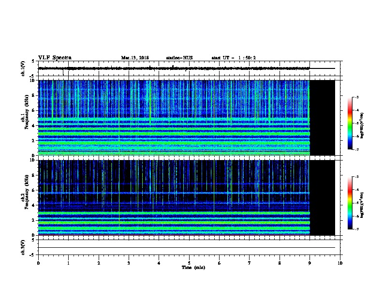
Task: Click the "10" frequency tick of ch.2 spectrogram
Action: click(x=32, y=160)
